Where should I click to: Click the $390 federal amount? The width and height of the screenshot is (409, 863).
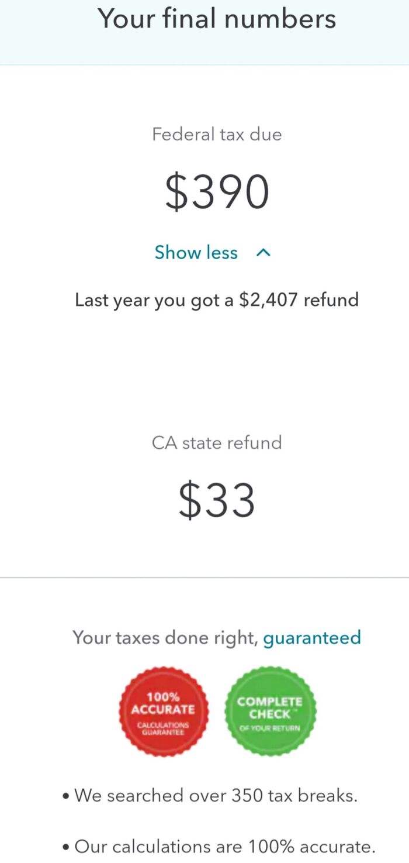click(x=217, y=190)
